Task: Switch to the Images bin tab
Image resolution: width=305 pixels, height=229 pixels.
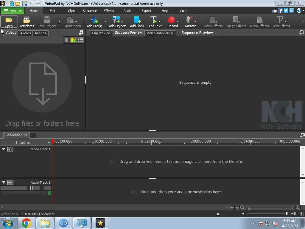Action: 41,33
